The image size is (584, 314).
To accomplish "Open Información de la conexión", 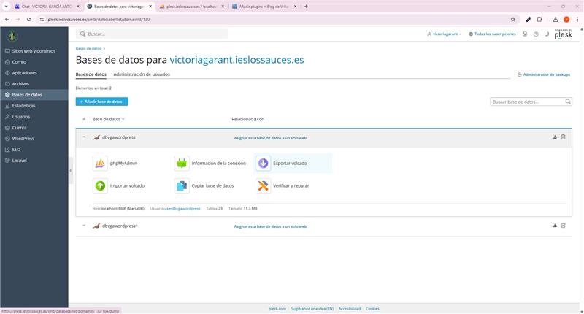I will coord(182,164).
